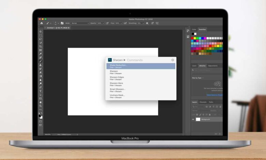Select the Eyedropper tool

[40, 54]
